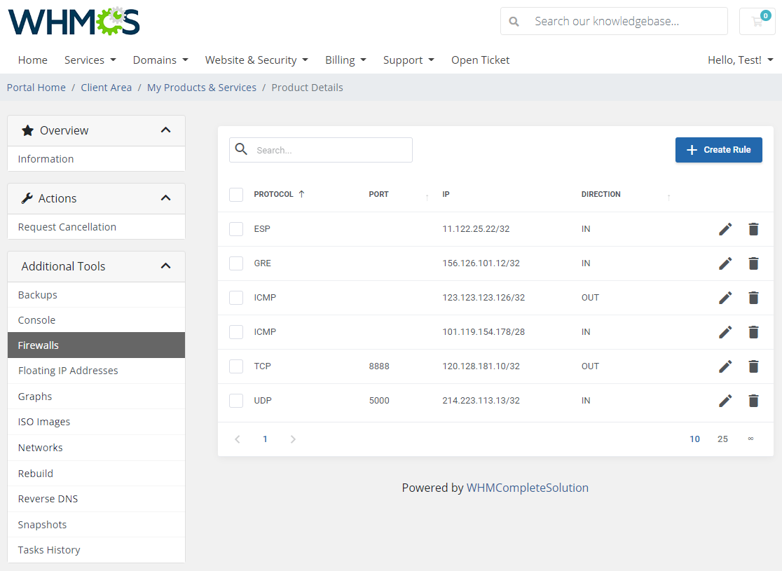This screenshot has height=571, width=782.
Task: Open Ticket from the navigation menu
Action: click(x=480, y=60)
